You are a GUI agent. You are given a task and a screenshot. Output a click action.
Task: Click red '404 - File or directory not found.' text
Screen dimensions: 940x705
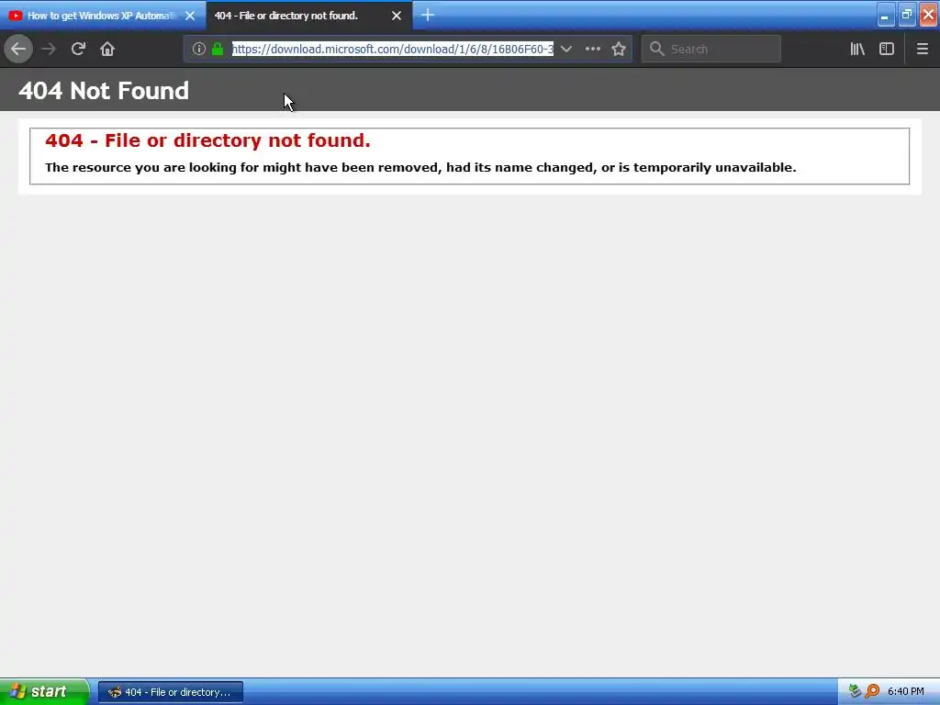pyautogui.click(x=207, y=140)
